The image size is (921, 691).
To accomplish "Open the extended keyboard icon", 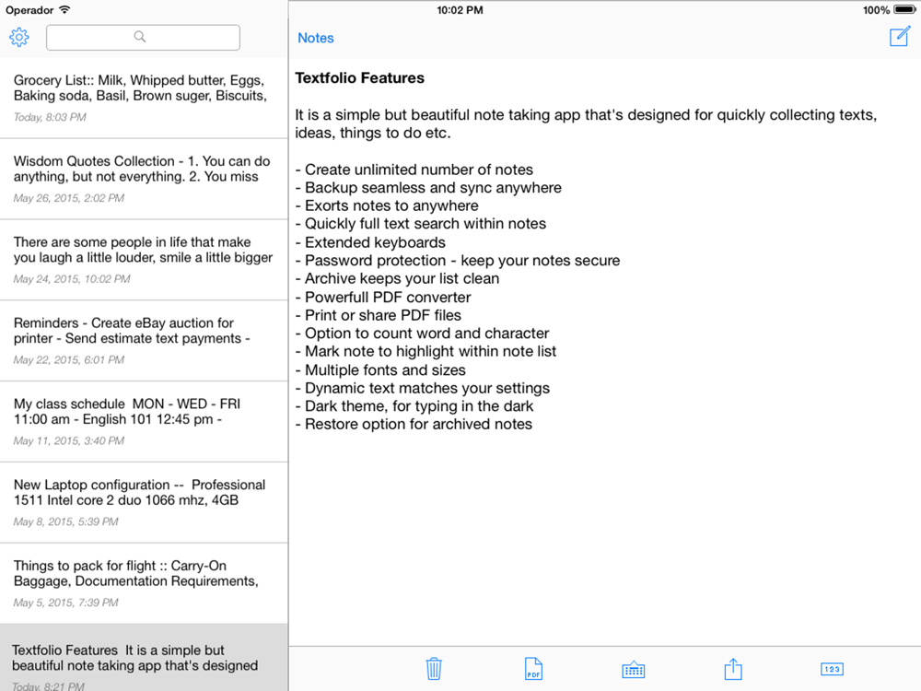I will [634, 669].
